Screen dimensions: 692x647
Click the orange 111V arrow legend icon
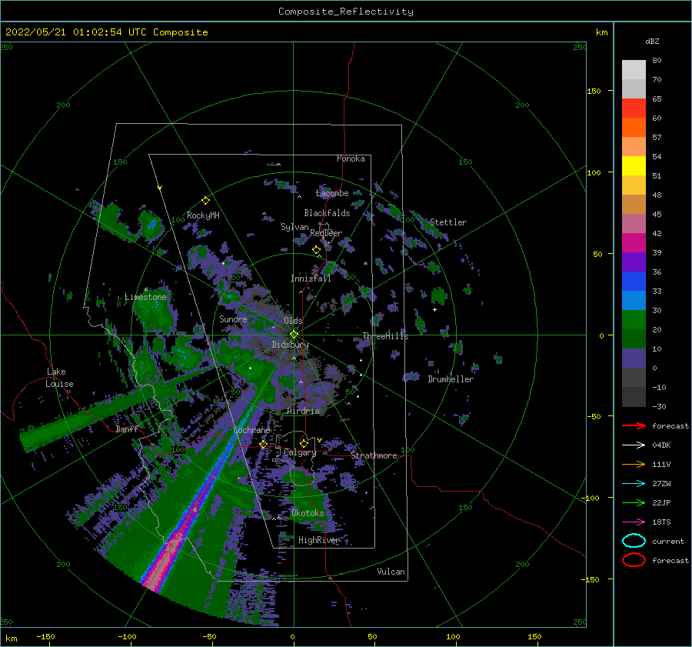pos(634,464)
